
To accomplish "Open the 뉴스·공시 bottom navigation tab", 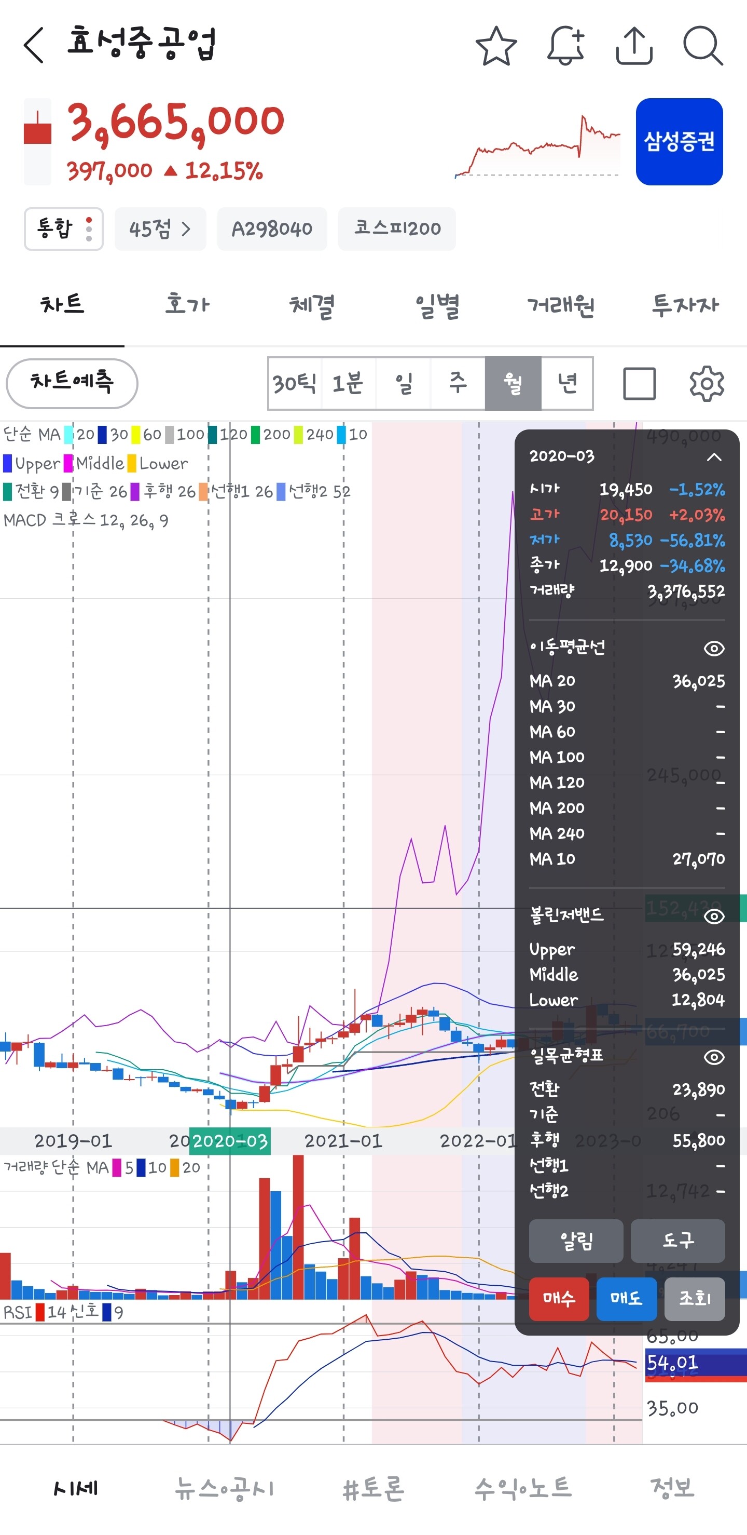I will (x=225, y=1488).
